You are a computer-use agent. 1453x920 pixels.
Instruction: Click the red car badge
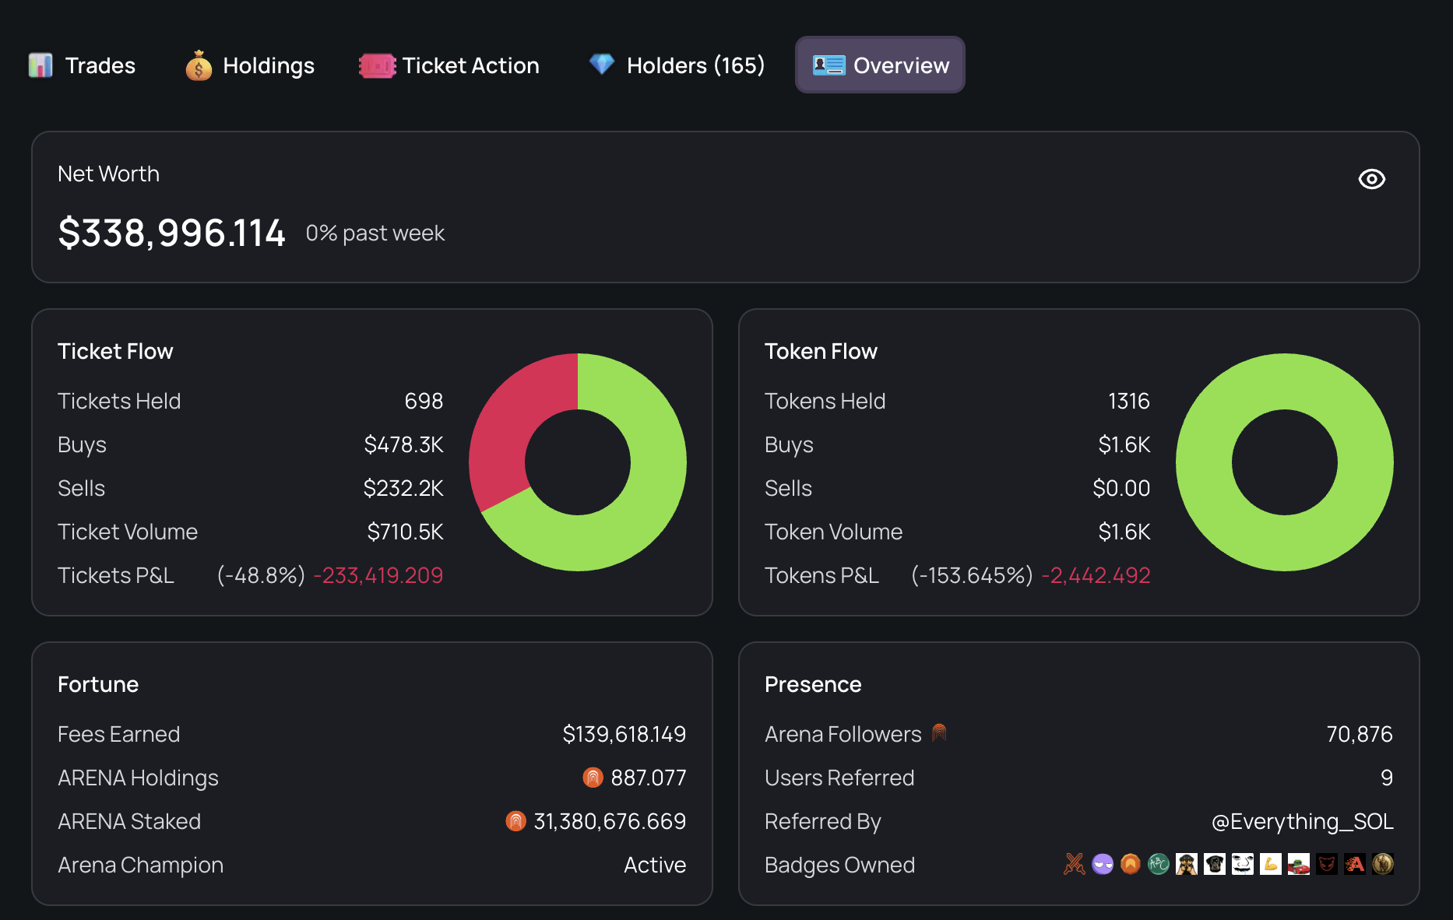click(1298, 864)
